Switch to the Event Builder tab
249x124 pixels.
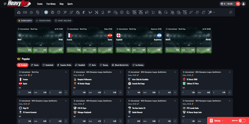pos(63,21)
